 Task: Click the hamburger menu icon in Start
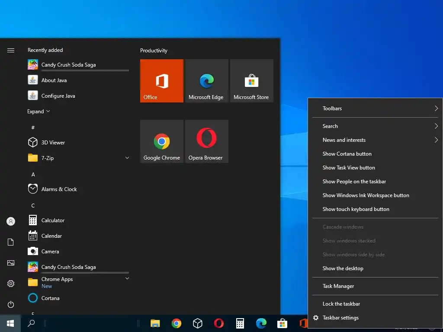[11, 50]
